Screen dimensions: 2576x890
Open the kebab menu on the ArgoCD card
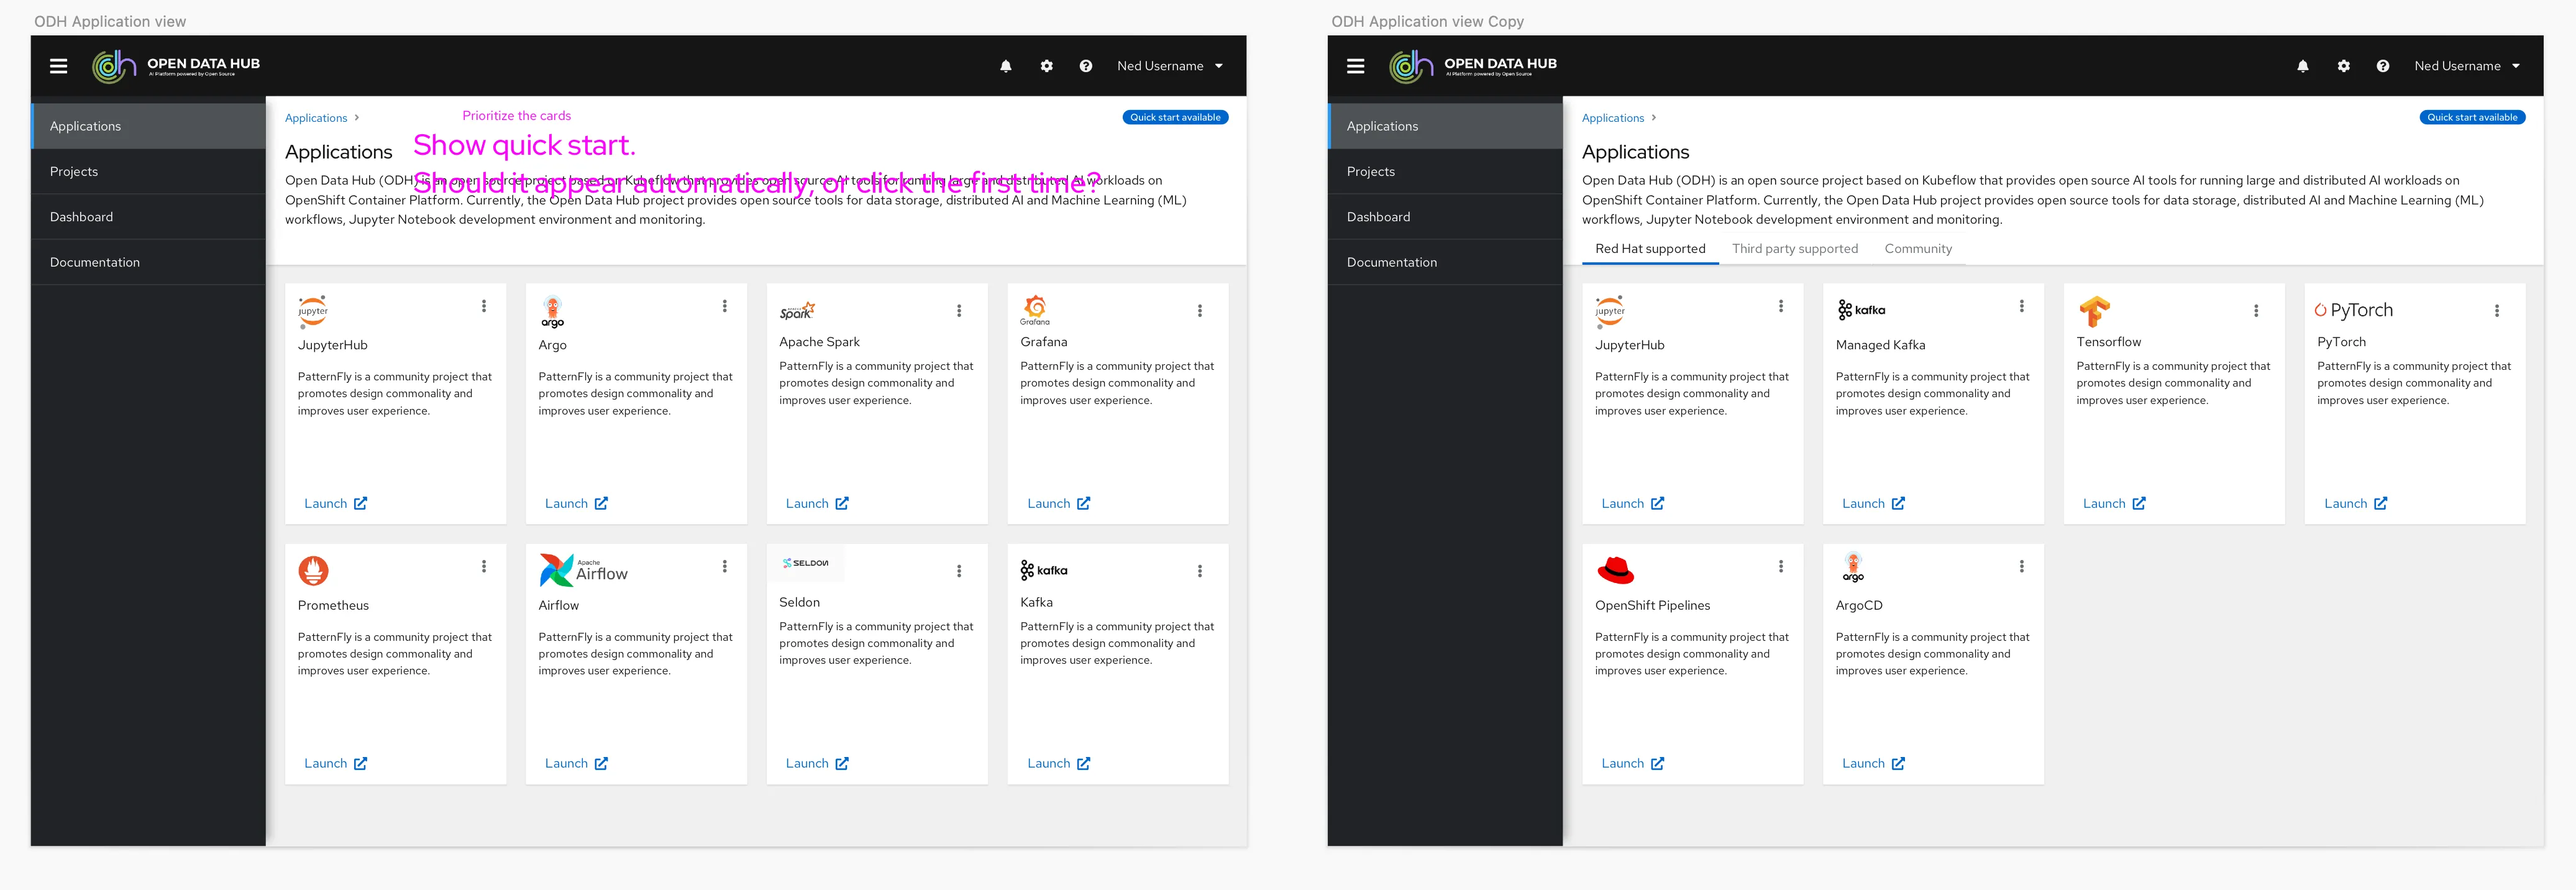pos(2022,566)
